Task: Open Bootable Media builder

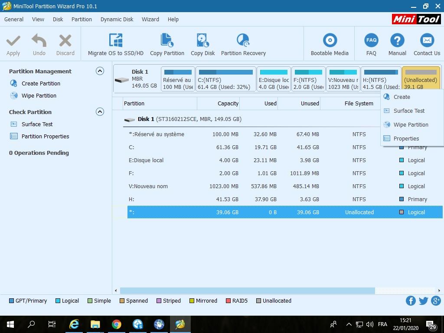Action: 330,45
